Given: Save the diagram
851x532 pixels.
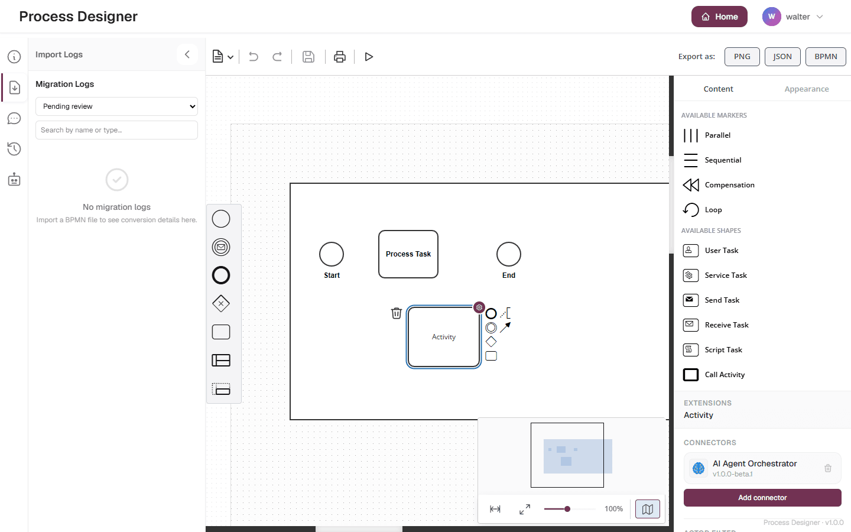Looking at the screenshot, I should click(308, 57).
